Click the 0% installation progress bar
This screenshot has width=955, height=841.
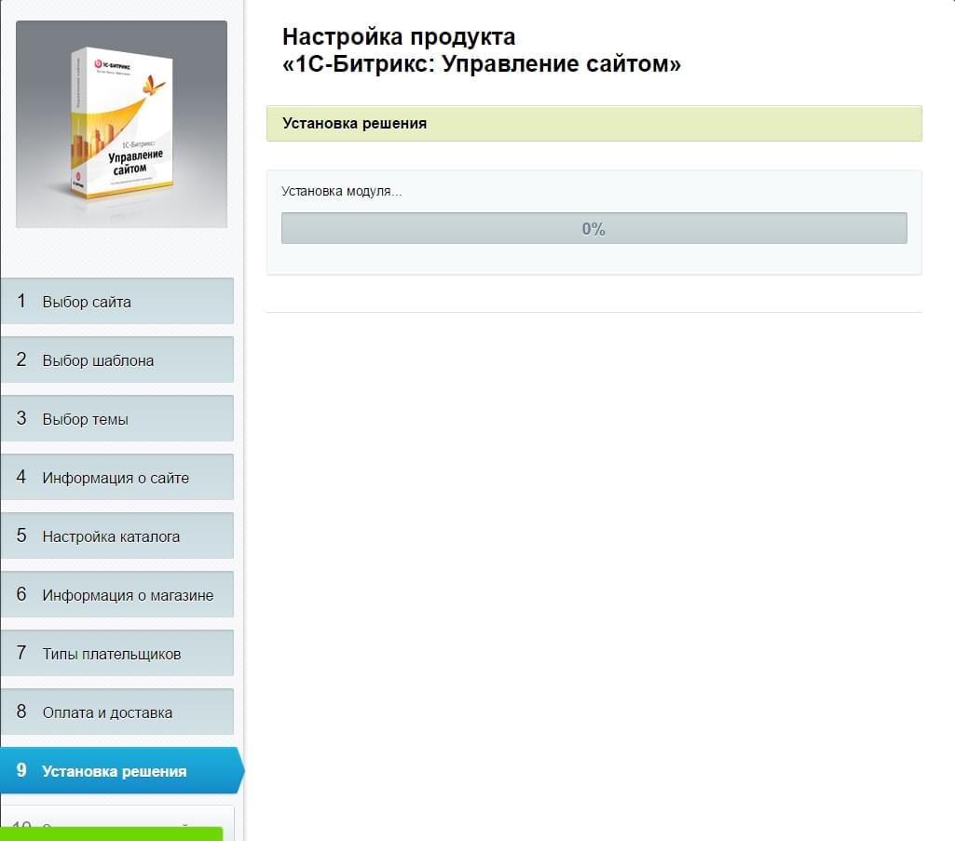point(593,228)
